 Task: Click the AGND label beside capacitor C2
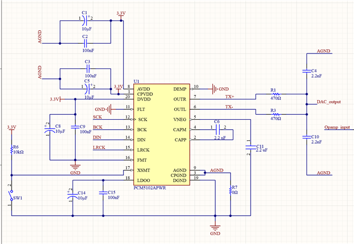click(40, 37)
